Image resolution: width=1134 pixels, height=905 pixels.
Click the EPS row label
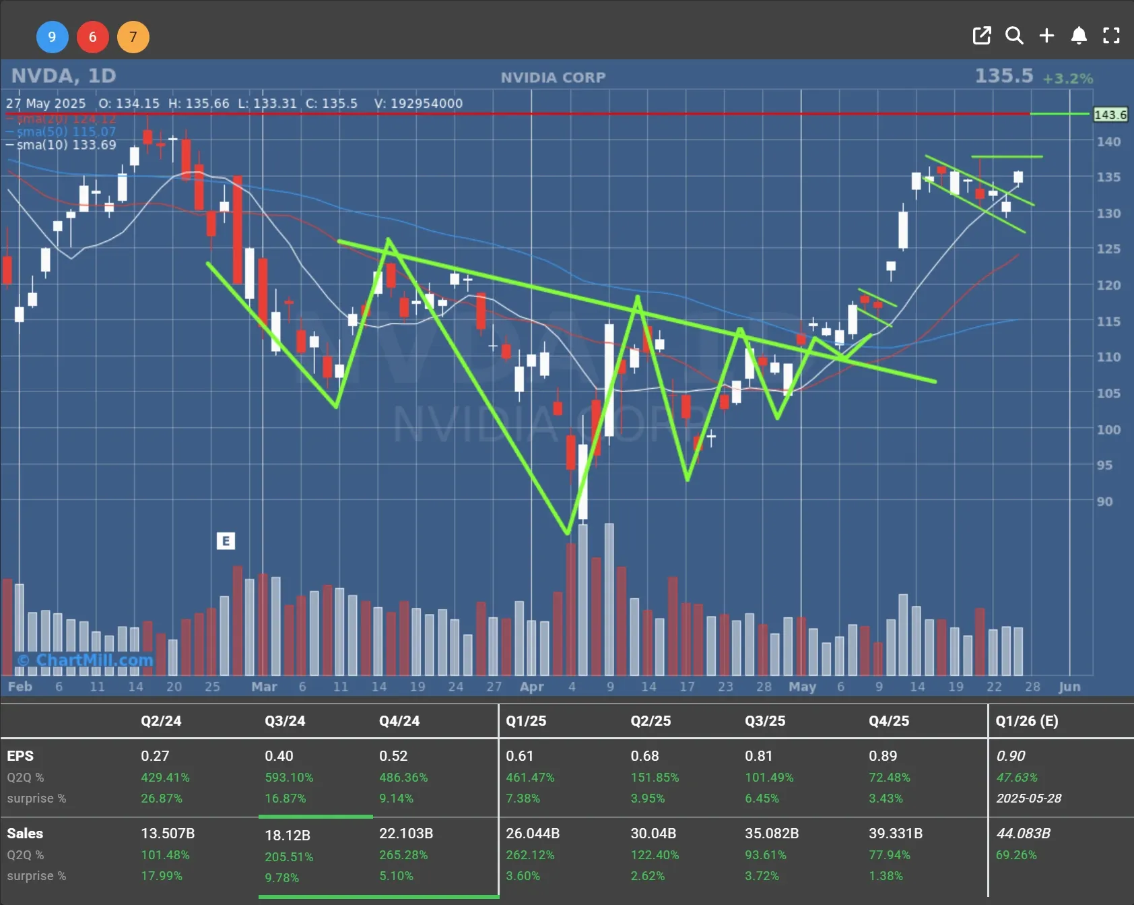[x=20, y=756]
